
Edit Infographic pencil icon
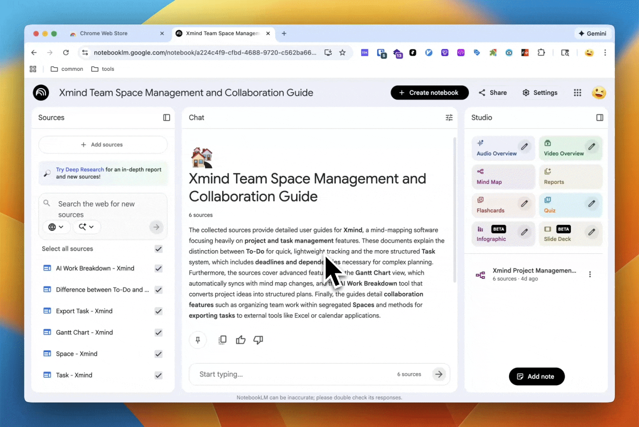(524, 232)
